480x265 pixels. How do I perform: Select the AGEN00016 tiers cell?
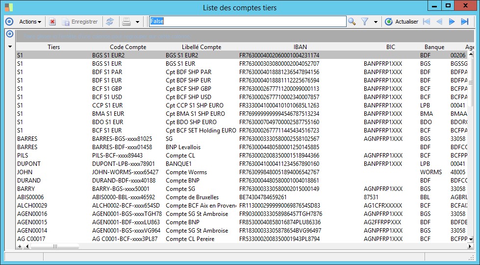click(x=53, y=214)
